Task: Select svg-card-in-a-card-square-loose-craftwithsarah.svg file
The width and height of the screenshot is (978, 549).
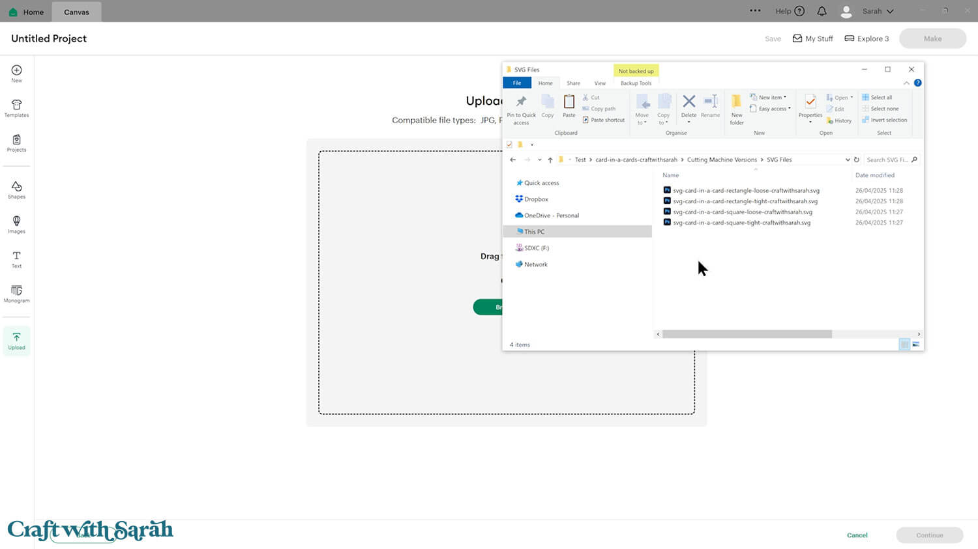Action: coord(742,212)
